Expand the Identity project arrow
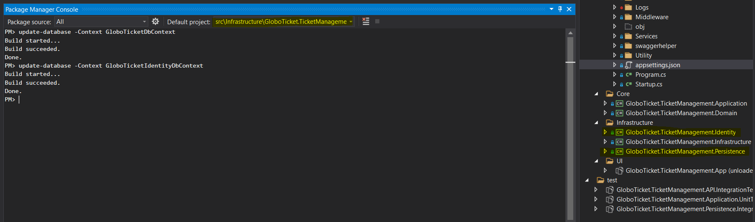The width and height of the screenshot is (755, 222). click(605, 132)
